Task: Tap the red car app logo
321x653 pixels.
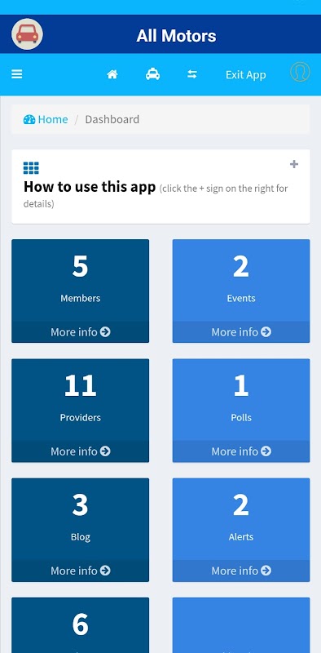Action: tap(27, 34)
